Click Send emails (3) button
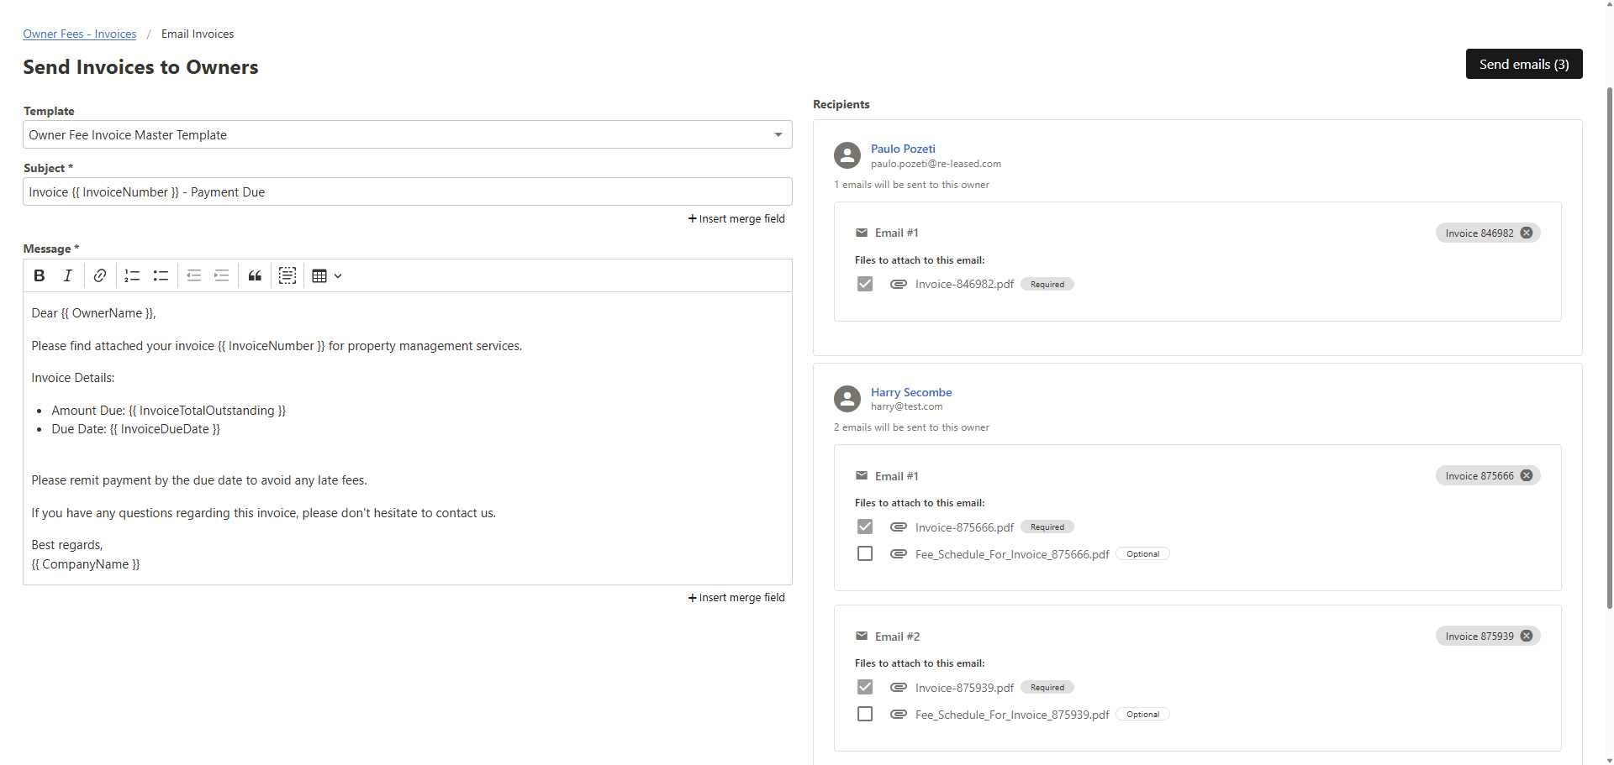1614x765 pixels. (1523, 64)
